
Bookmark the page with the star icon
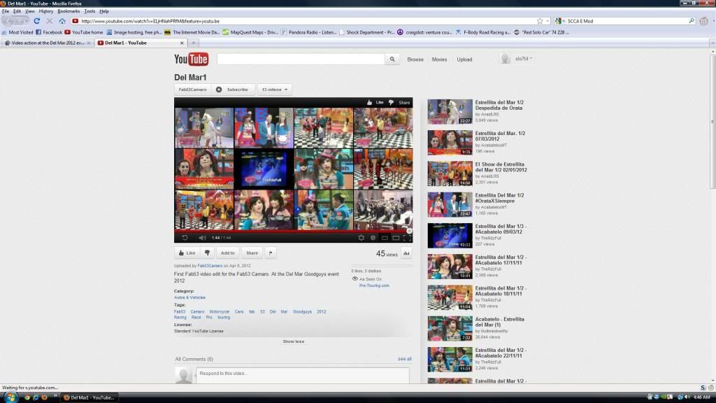(x=540, y=21)
